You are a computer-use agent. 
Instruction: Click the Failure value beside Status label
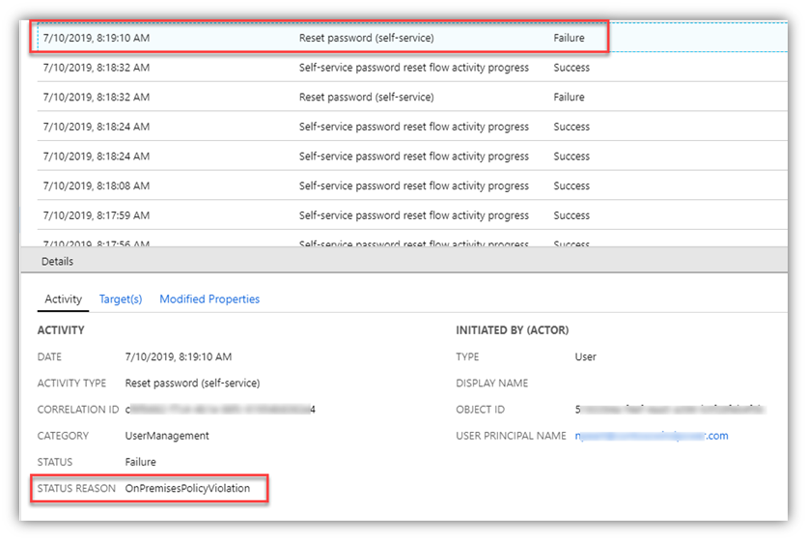(140, 462)
